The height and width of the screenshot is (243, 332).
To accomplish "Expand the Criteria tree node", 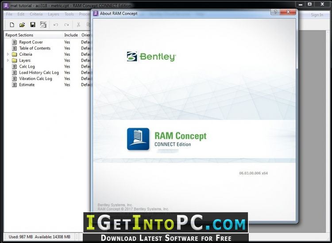I will click(x=8, y=54).
